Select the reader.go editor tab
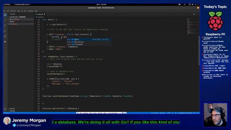 point(40,14)
